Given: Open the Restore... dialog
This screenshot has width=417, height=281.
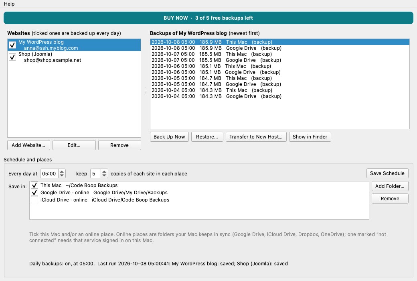Looking at the screenshot, I should pos(207,136).
